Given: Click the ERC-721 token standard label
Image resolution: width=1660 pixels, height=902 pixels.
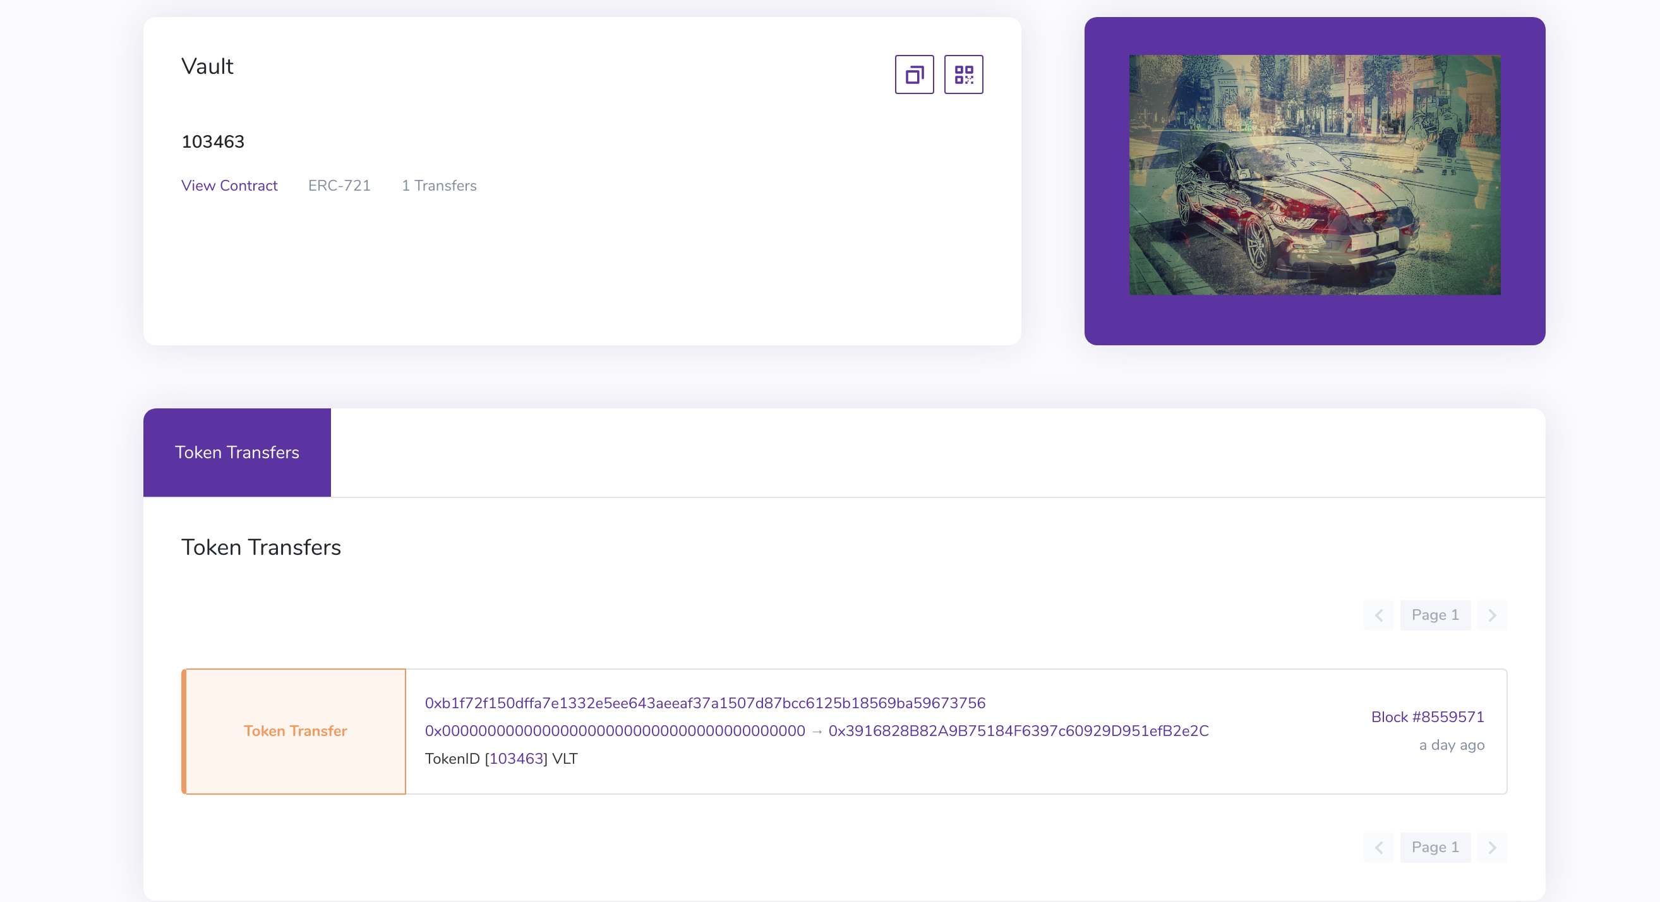Looking at the screenshot, I should [x=339, y=186].
